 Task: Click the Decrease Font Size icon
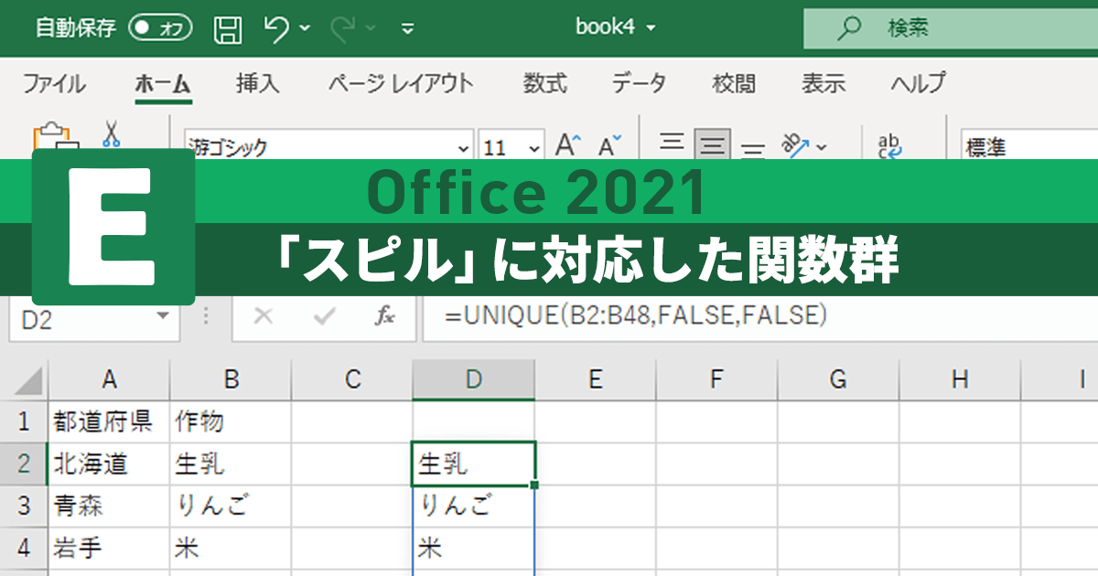pos(609,145)
